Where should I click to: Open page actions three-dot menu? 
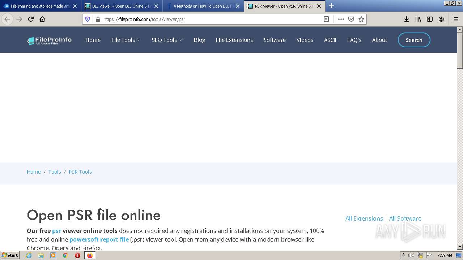[341, 19]
